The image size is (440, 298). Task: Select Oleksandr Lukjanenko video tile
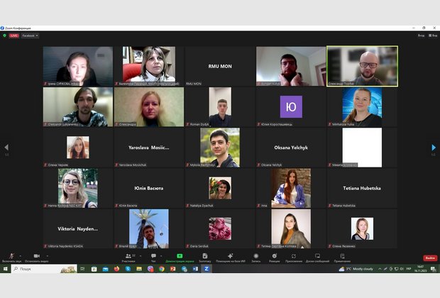[78, 107]
